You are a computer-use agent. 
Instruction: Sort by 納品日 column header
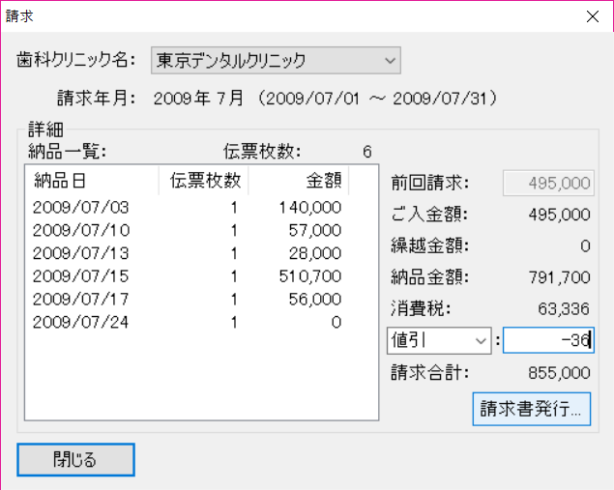pos(92,181)
